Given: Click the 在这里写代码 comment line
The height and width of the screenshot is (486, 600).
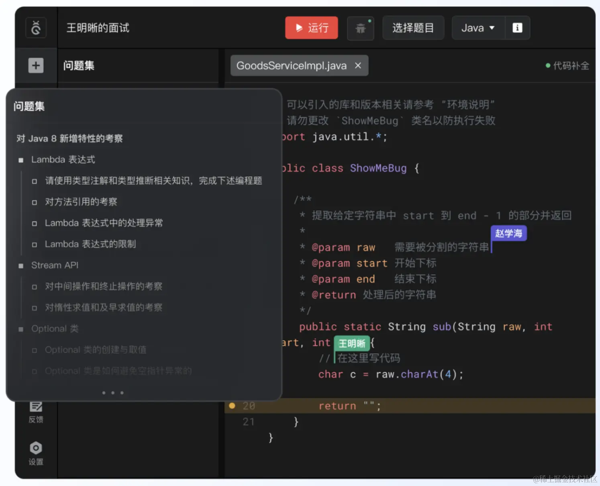Looking at the screenshot, I should coord(360,358).
